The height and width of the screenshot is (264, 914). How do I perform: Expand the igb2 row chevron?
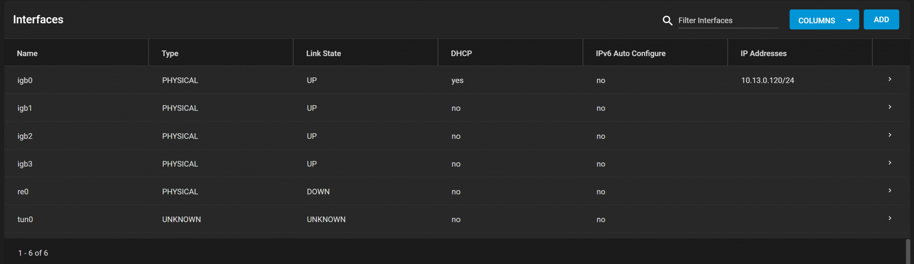tap(890, 135)
